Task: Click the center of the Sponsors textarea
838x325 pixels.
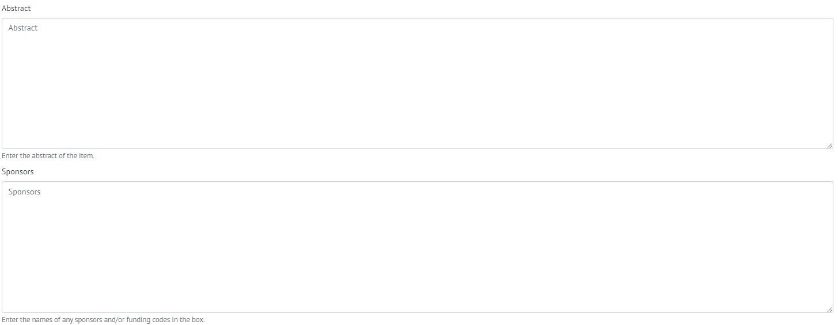Action: (x=417, y=247)
